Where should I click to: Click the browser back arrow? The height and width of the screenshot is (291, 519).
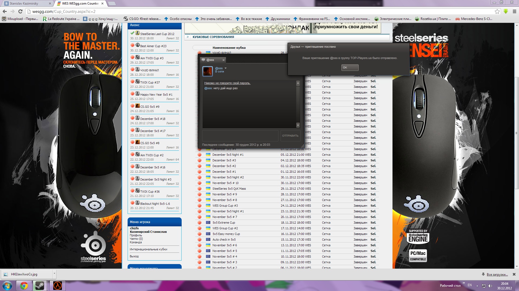tap(5, 11)
